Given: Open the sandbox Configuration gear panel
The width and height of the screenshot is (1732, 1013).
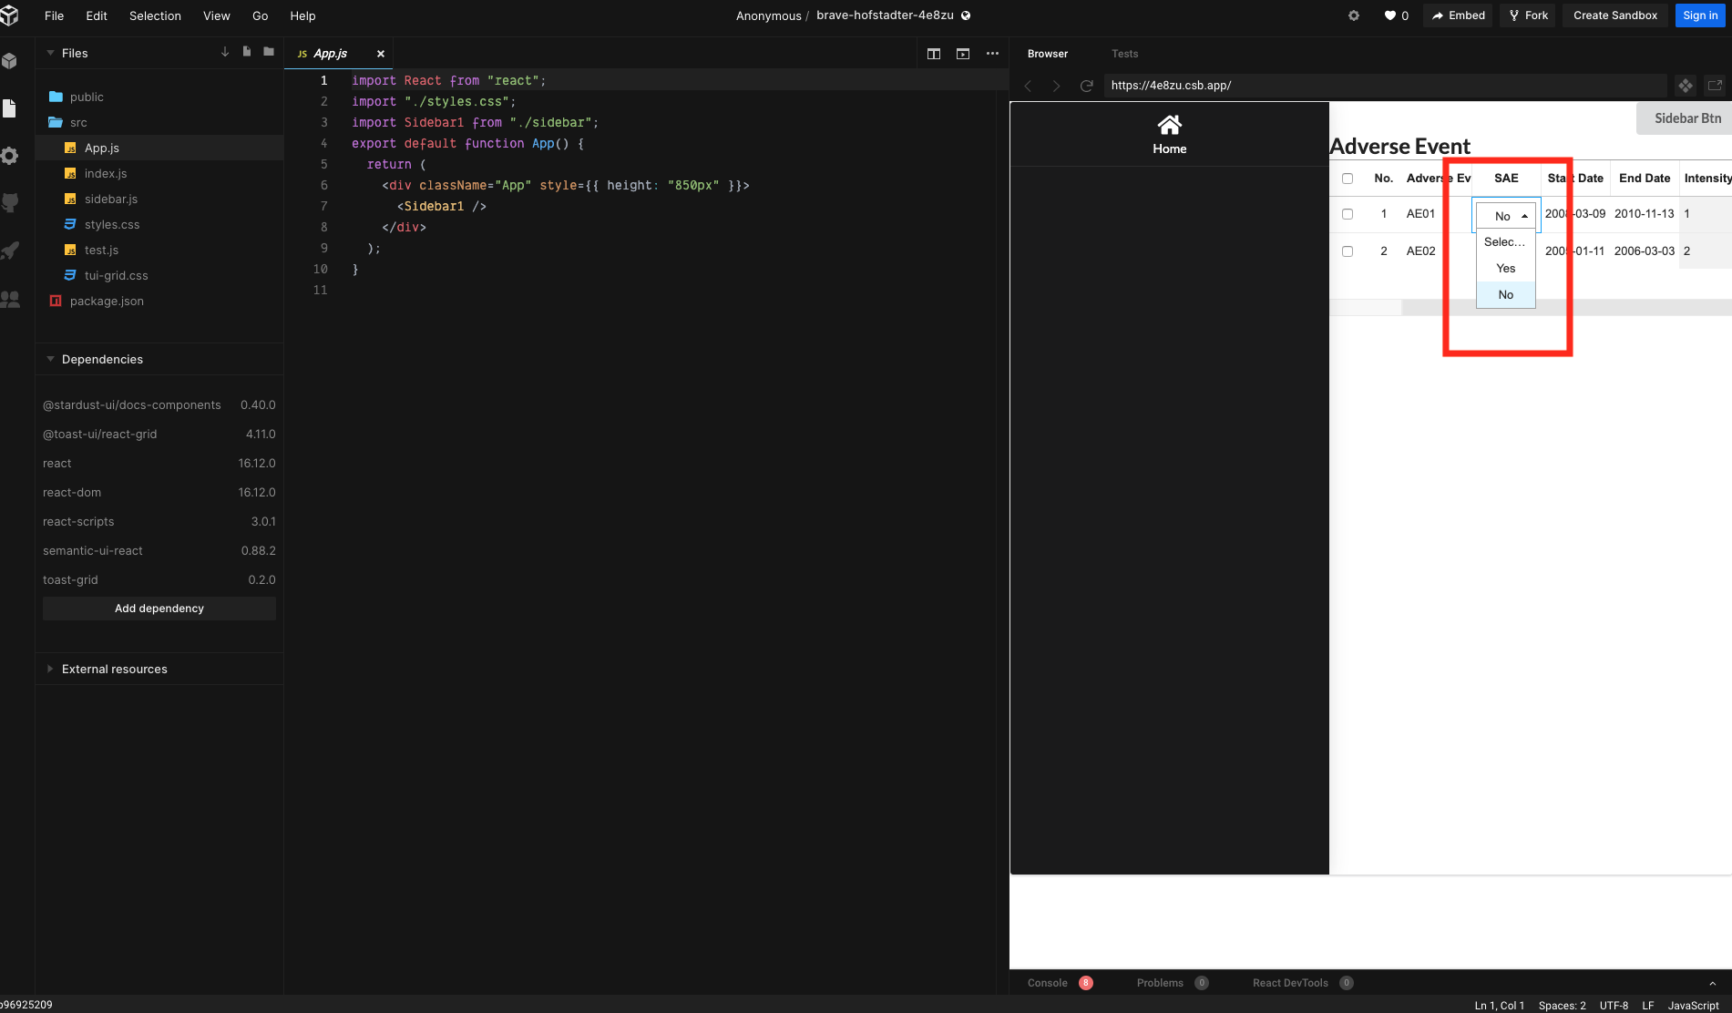Looking at the screenshot, I should [10, 156].
